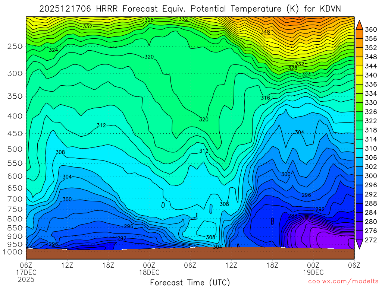The height and width of the screenshot is (286, 382).
Task: Click the 318 legend value
Action: (371, 130)
